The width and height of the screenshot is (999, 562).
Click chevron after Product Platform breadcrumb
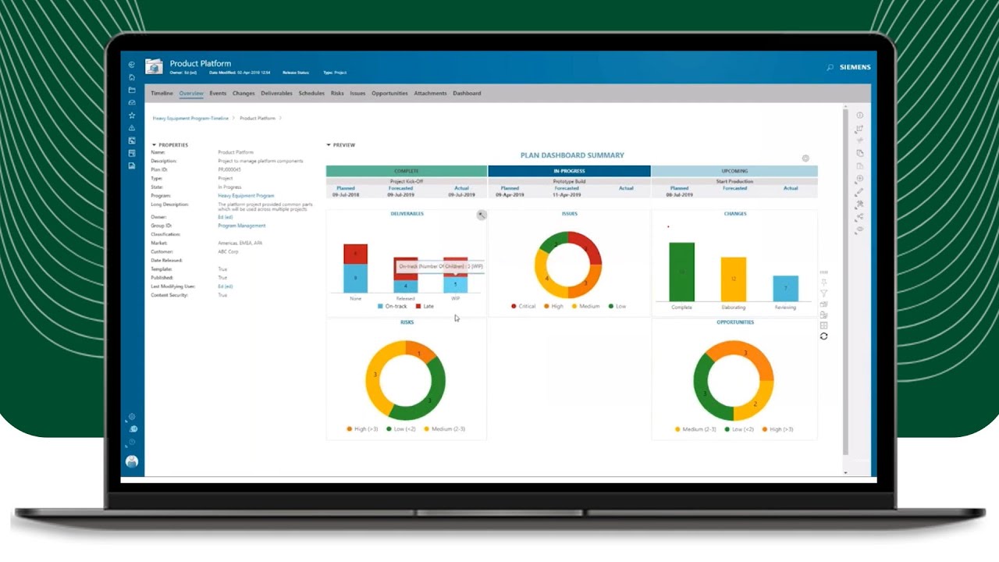[x=280, y=118]
